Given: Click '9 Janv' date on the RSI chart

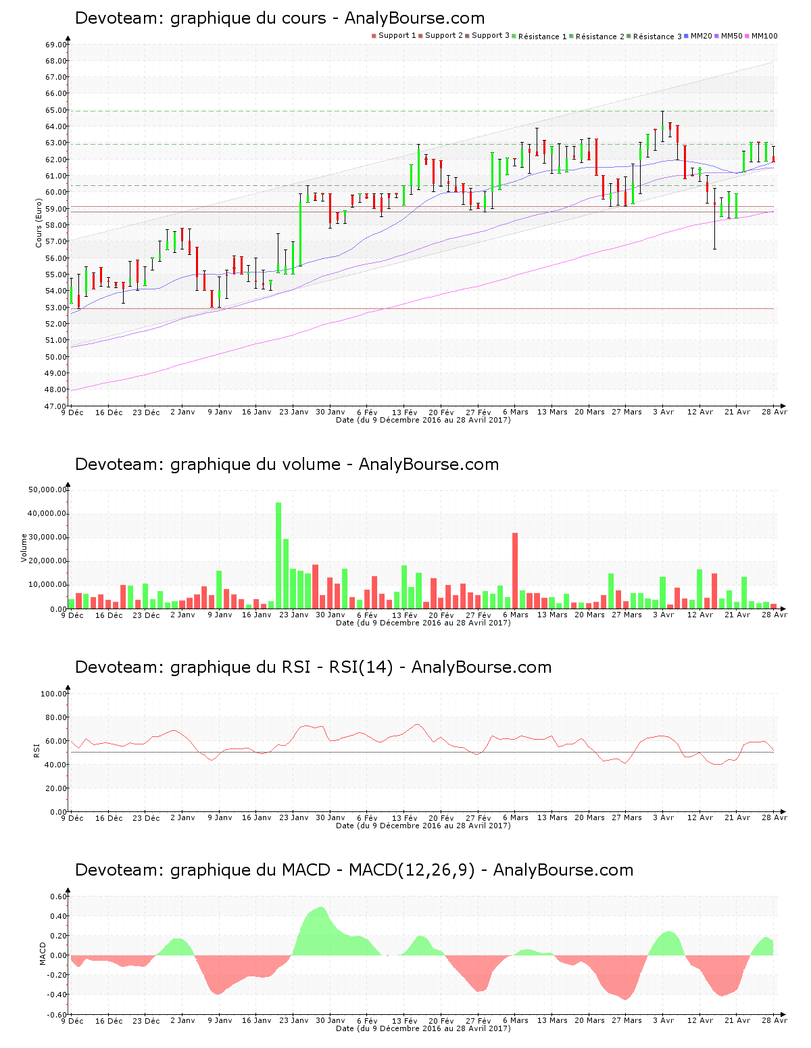Looking at the screenshot, I should pyautogui.click(x=220, y=818).
